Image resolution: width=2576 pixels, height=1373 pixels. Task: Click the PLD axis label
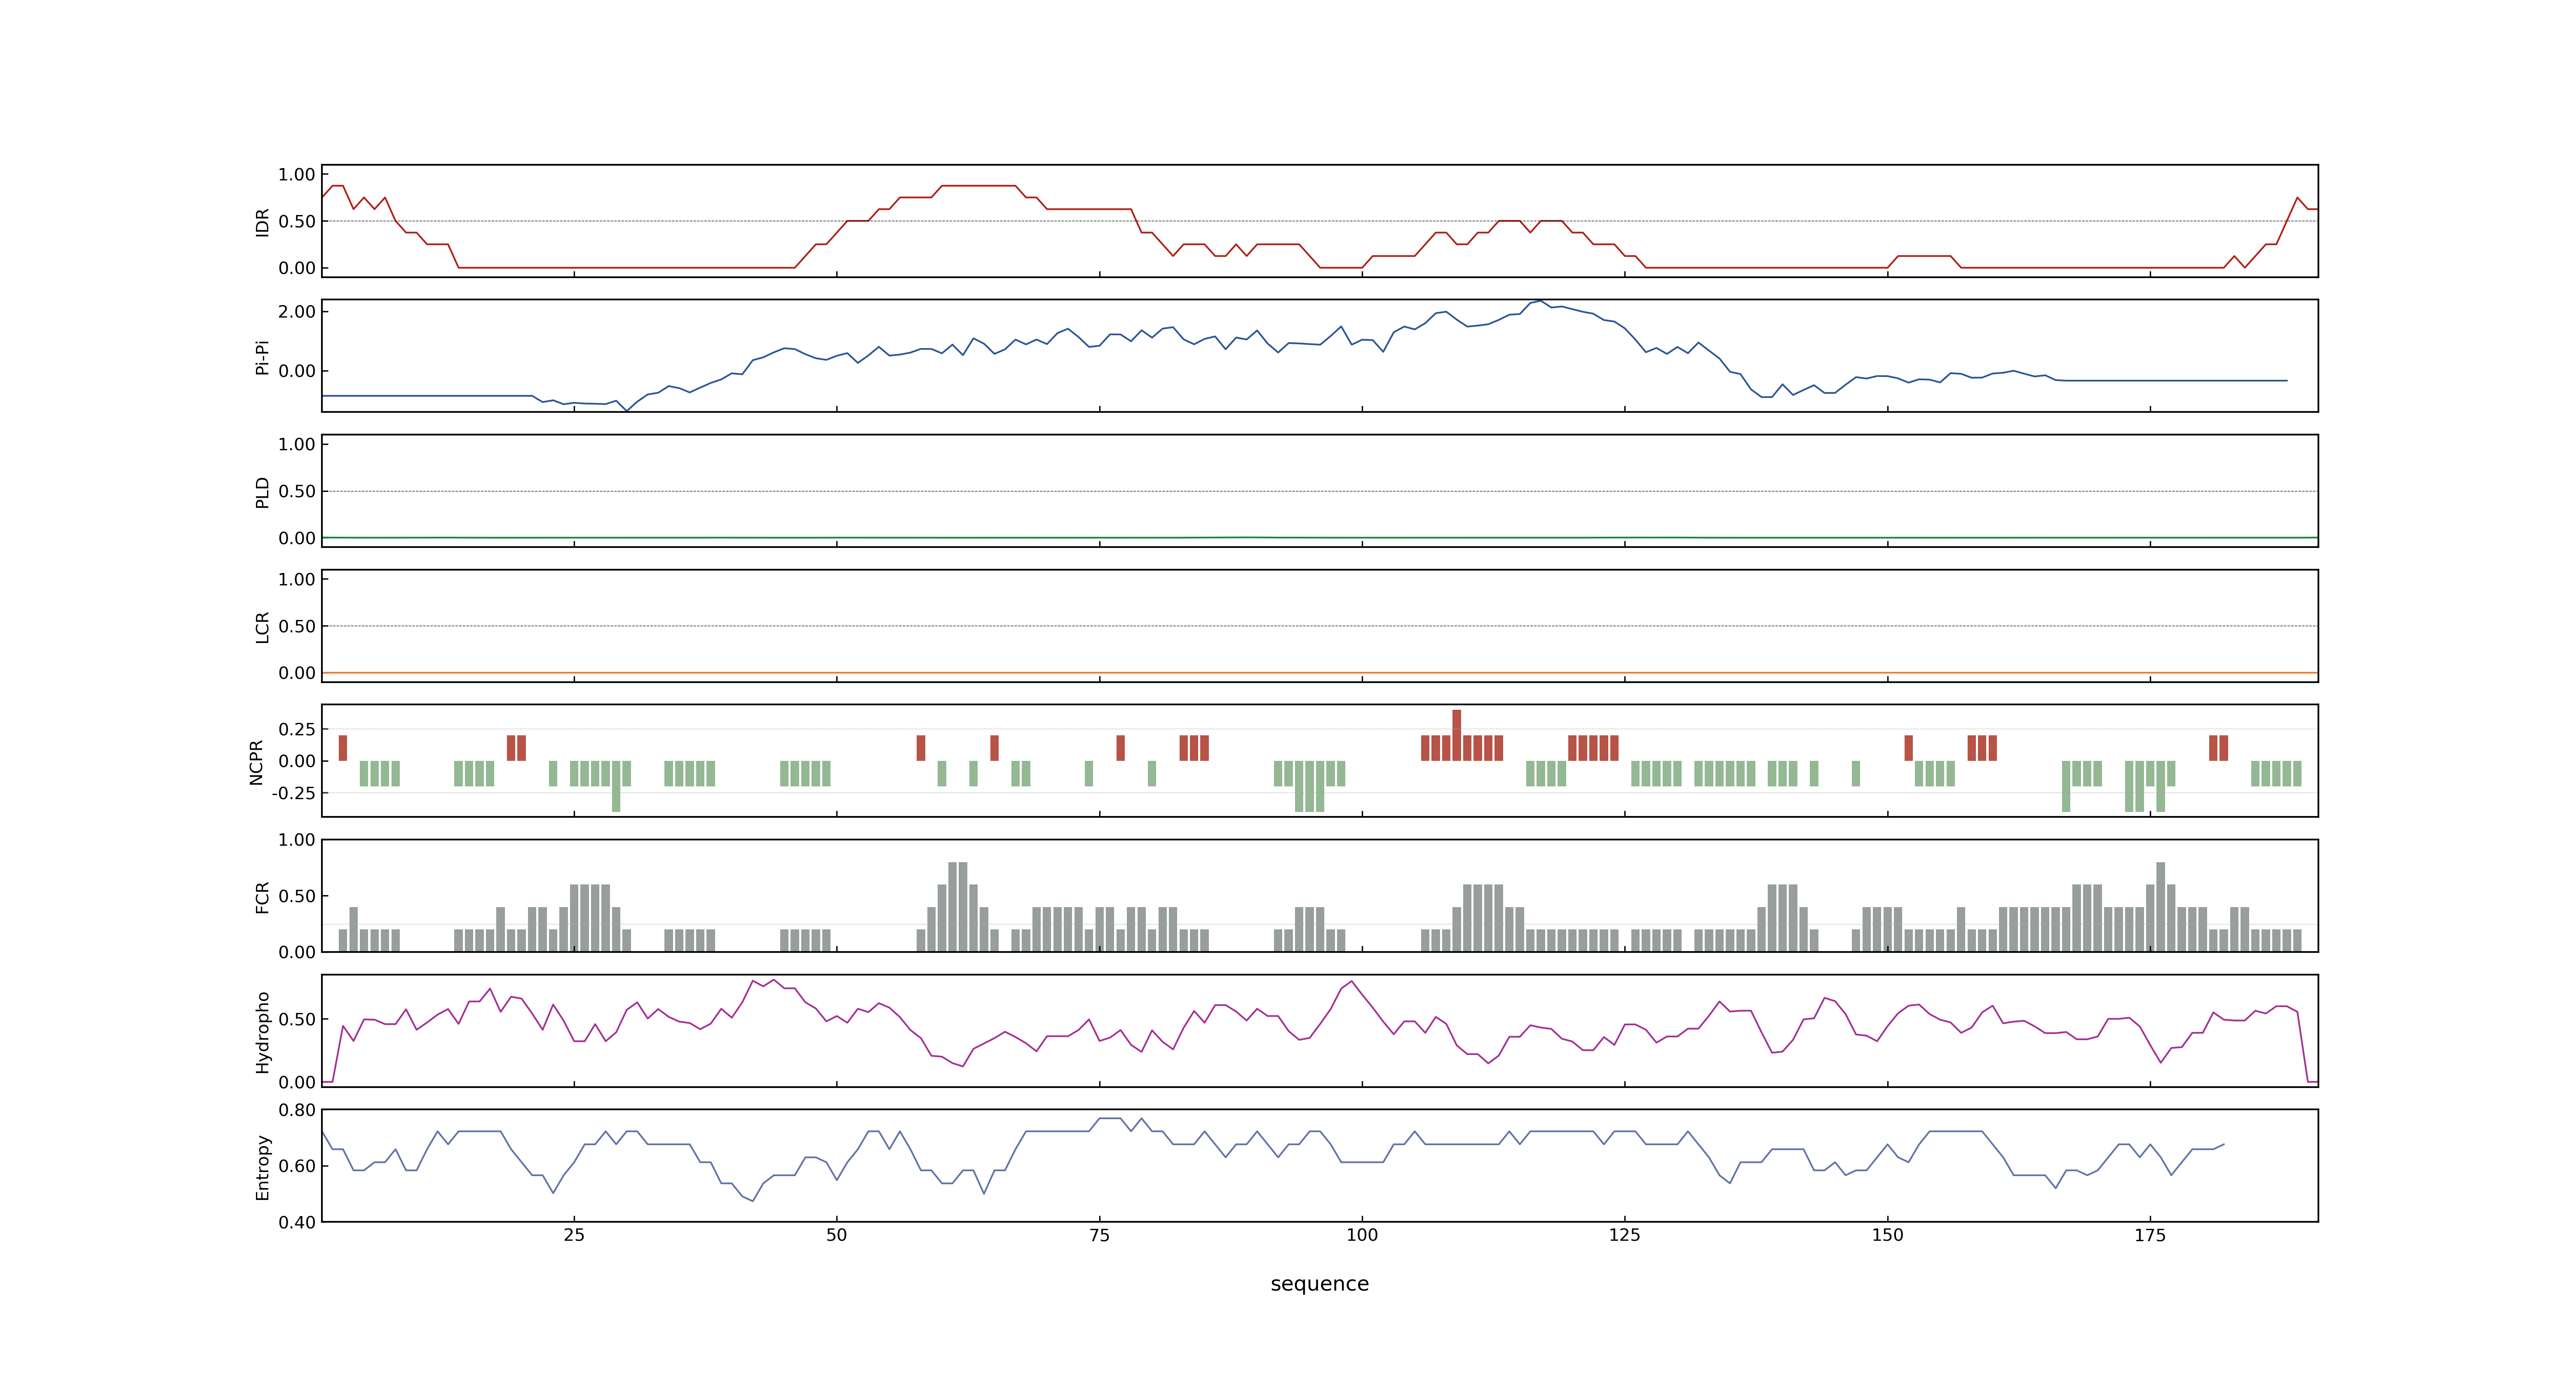point(262,491)
